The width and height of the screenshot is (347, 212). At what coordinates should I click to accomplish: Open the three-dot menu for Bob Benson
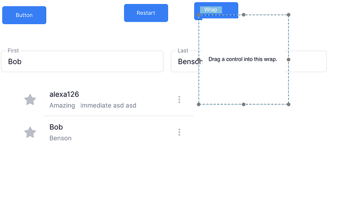point(179,132)
